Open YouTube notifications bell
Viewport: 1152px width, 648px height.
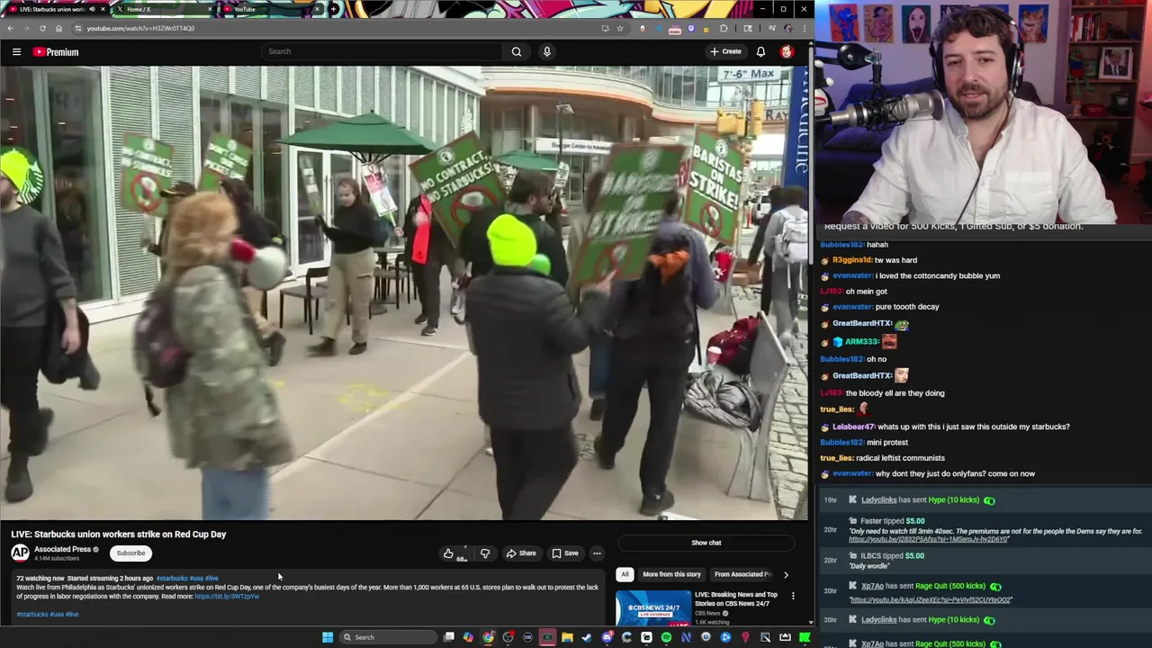760,51
